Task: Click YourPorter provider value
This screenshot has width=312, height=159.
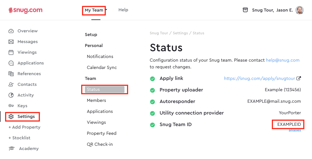Action: (290, 113)
